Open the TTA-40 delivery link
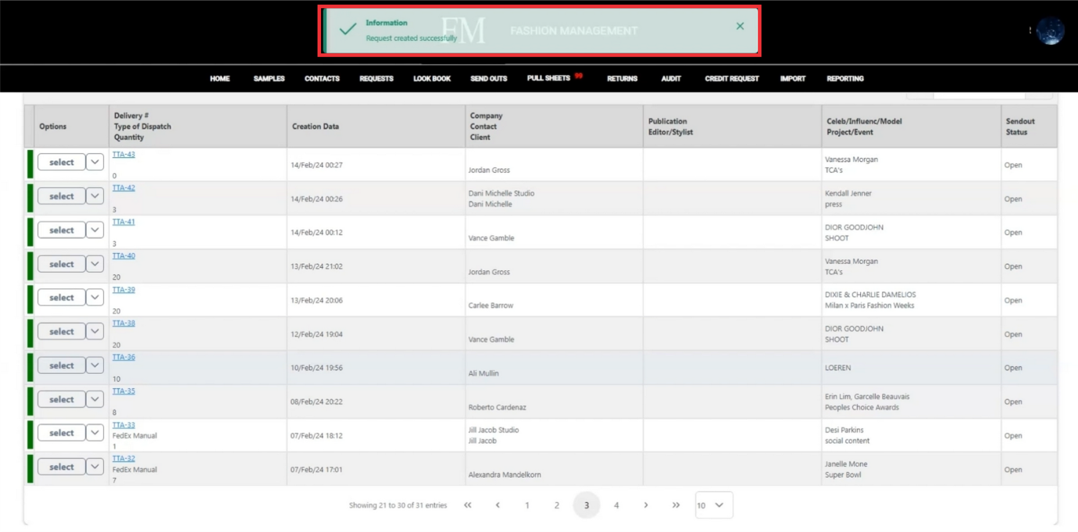 point(124,256)
